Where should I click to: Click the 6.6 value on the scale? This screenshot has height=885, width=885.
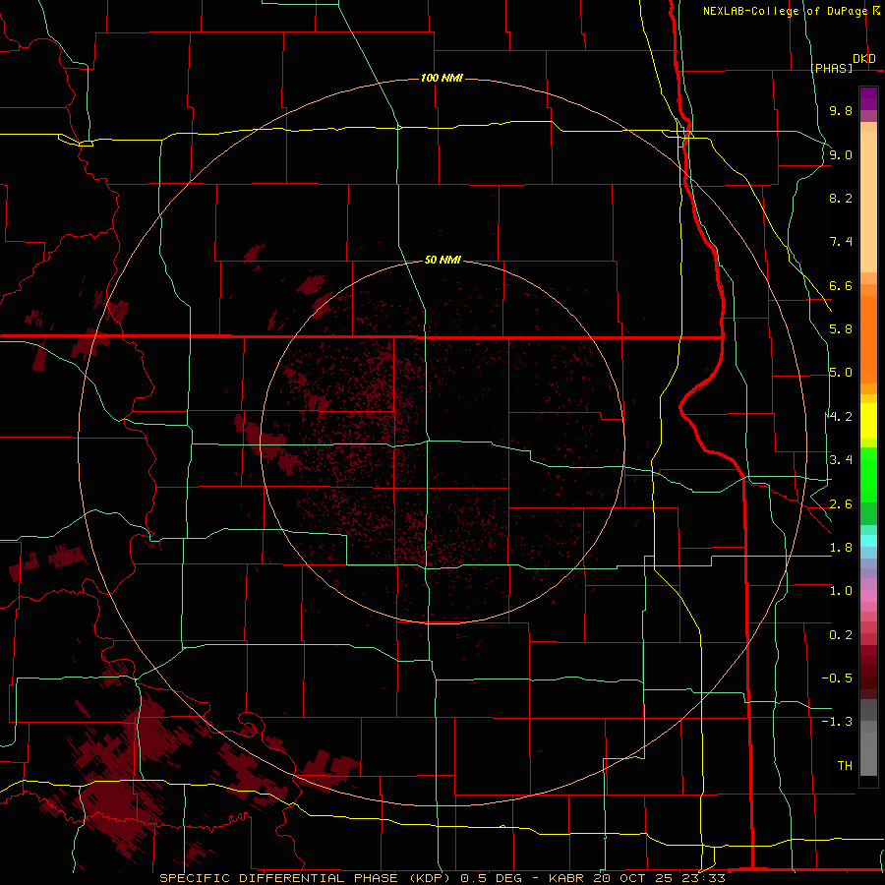(841, 285)
